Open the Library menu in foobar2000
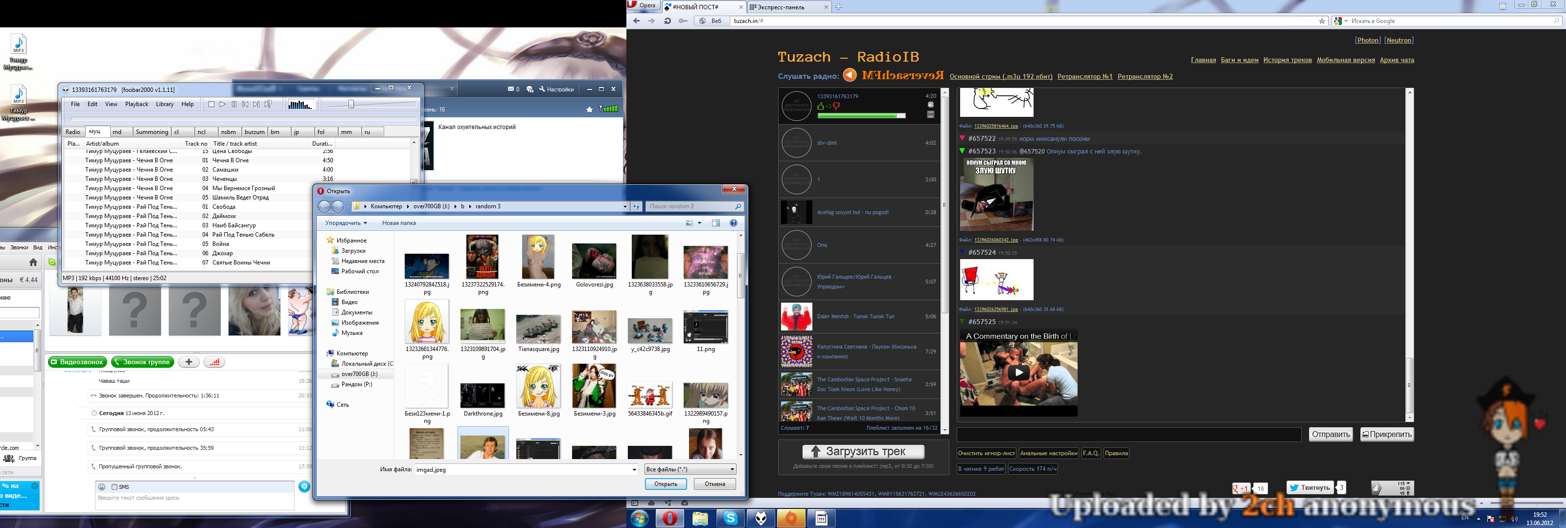Screen dimensions: 1566x528 [165, 105]
